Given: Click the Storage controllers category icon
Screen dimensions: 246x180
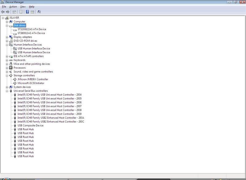Looking at the screenshot, I should click(x=11, y=75).
